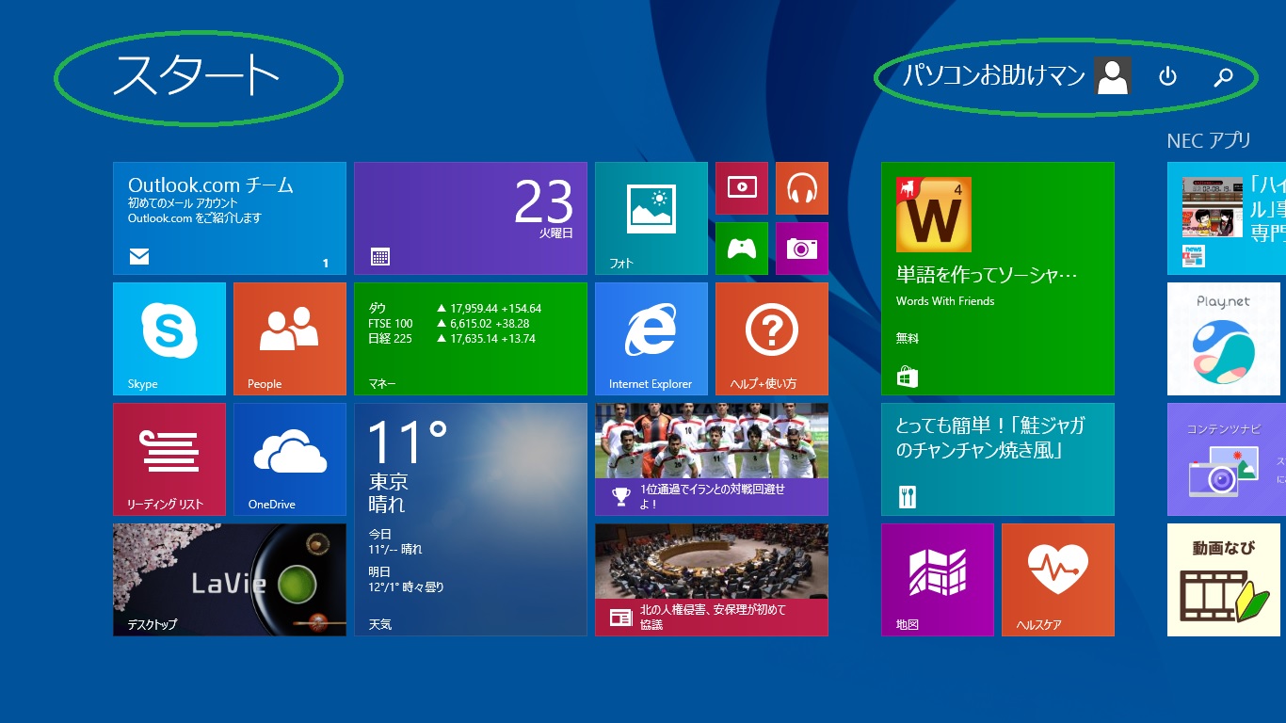Screen dimensions: 1286x723
Task: Open the デスクトップ LaVie tile
Action: point(230,580)
